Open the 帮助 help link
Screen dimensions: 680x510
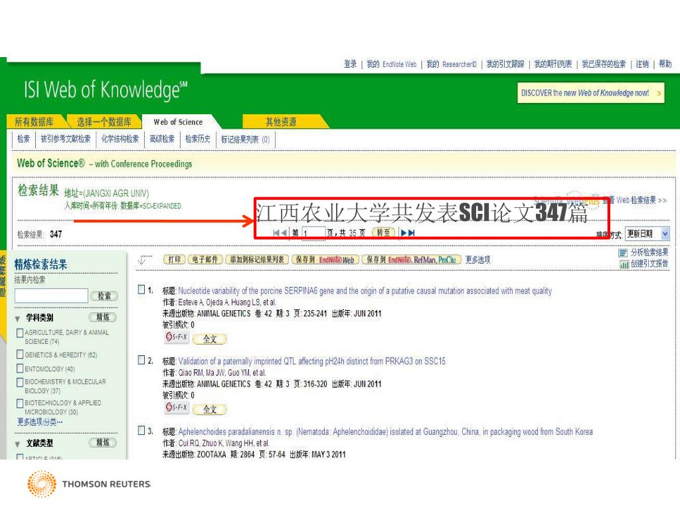665,64
